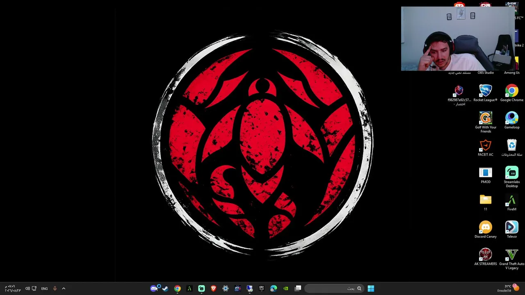Launch Steam from the taskbar
The height and width of the screenshot is (295, 525).
click(165, 288)
